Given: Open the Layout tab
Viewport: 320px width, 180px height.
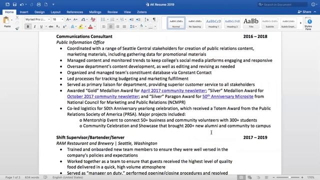Looking at the screenshot, I should [x=55, y=12].
